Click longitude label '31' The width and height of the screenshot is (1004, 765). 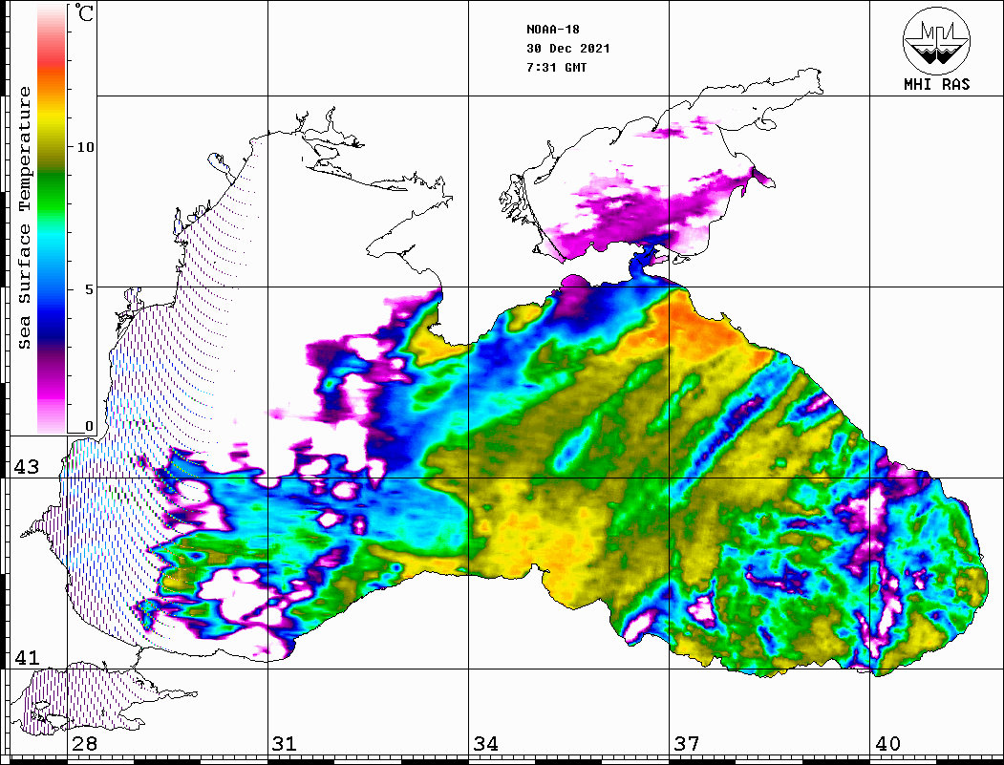point(285,743)
